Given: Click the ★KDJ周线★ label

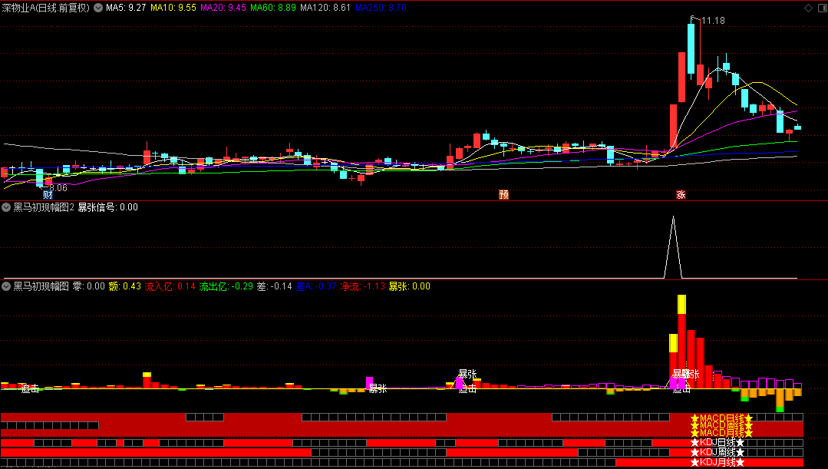Looking at the screenshot, I should [x=717, y=453].
